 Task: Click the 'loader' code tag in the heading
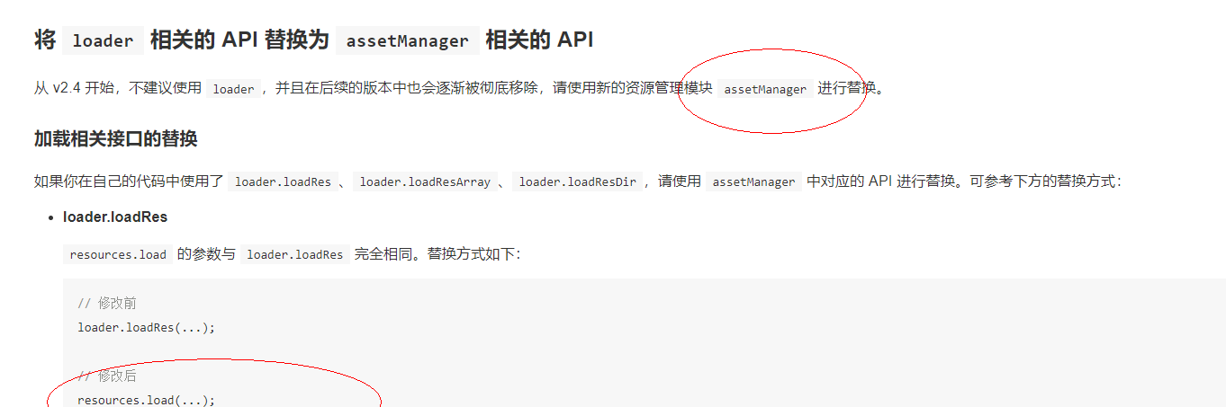tap(103, 40)
